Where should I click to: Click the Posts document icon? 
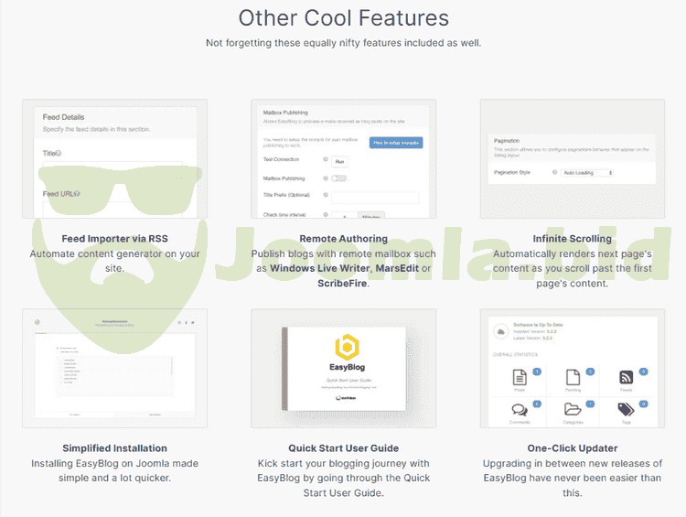click(519, 376)
